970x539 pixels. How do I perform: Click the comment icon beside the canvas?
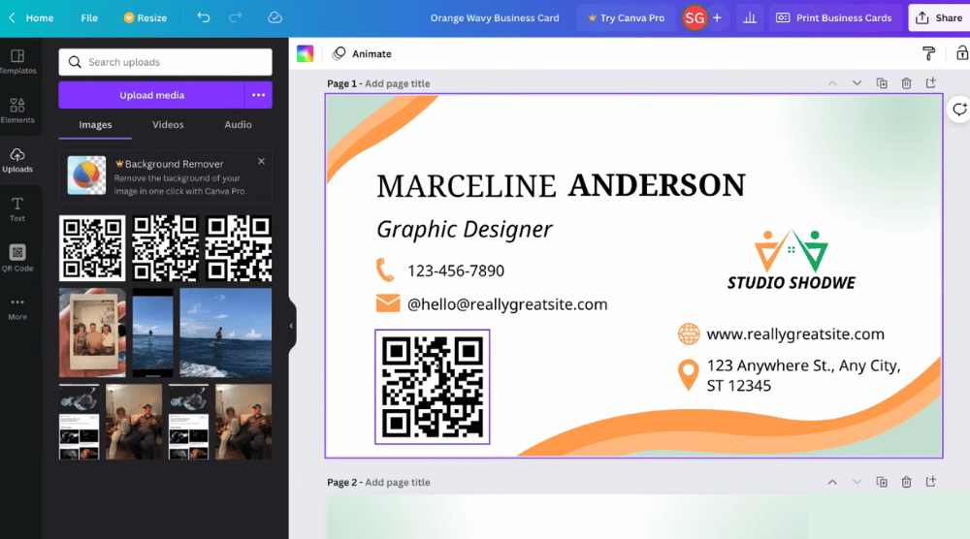click(x=959, y=110)
